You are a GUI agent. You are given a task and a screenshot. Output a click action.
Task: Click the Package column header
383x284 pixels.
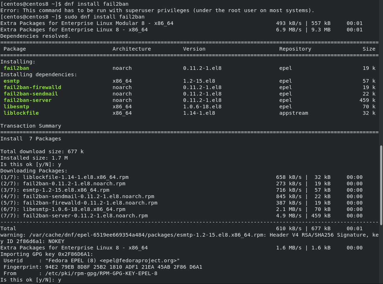[15, 49]
